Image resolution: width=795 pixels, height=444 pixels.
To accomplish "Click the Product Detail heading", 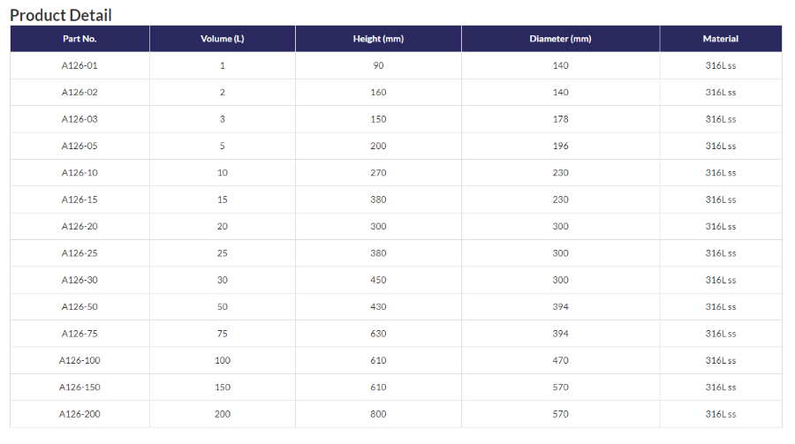I will (x=61, y=15).
